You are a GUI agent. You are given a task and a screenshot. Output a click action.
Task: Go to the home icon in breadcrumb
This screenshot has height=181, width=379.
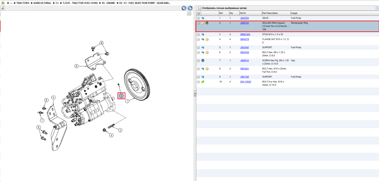(x=3, y=3)
